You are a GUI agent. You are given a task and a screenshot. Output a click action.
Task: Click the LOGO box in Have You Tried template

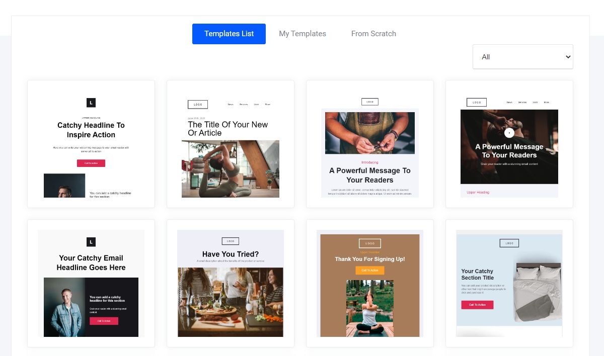click(x=231, y=241)
